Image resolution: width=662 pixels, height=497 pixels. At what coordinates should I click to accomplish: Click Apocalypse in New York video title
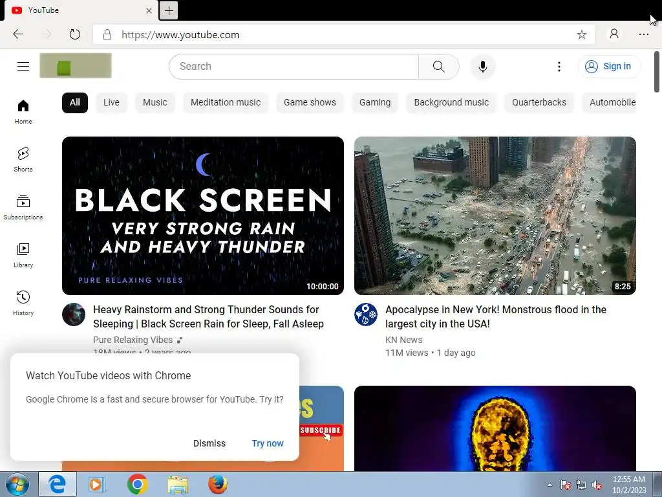(496, 316)
